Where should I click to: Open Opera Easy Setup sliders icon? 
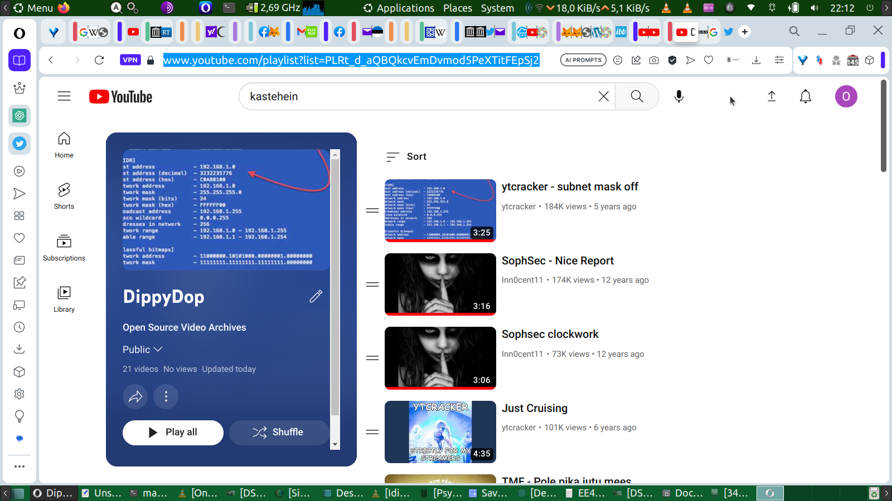click(x=779, y=60)
